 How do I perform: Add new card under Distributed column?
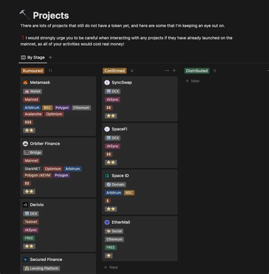click(x=192, y=81)
